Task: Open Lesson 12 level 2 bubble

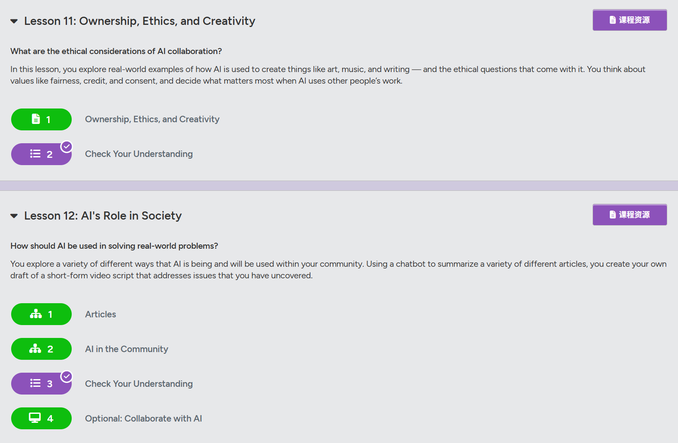Action: click(x=41, y=349)
